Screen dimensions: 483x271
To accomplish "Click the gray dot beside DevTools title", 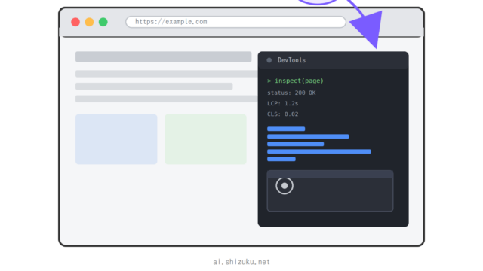I will coord(269,60).
